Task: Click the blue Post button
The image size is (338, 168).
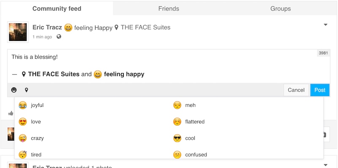Action: pyautogui.click(x=320, y=90)
